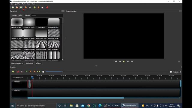Open the File menu
This screenshot has width=192, height=108.
pos(12,4)
